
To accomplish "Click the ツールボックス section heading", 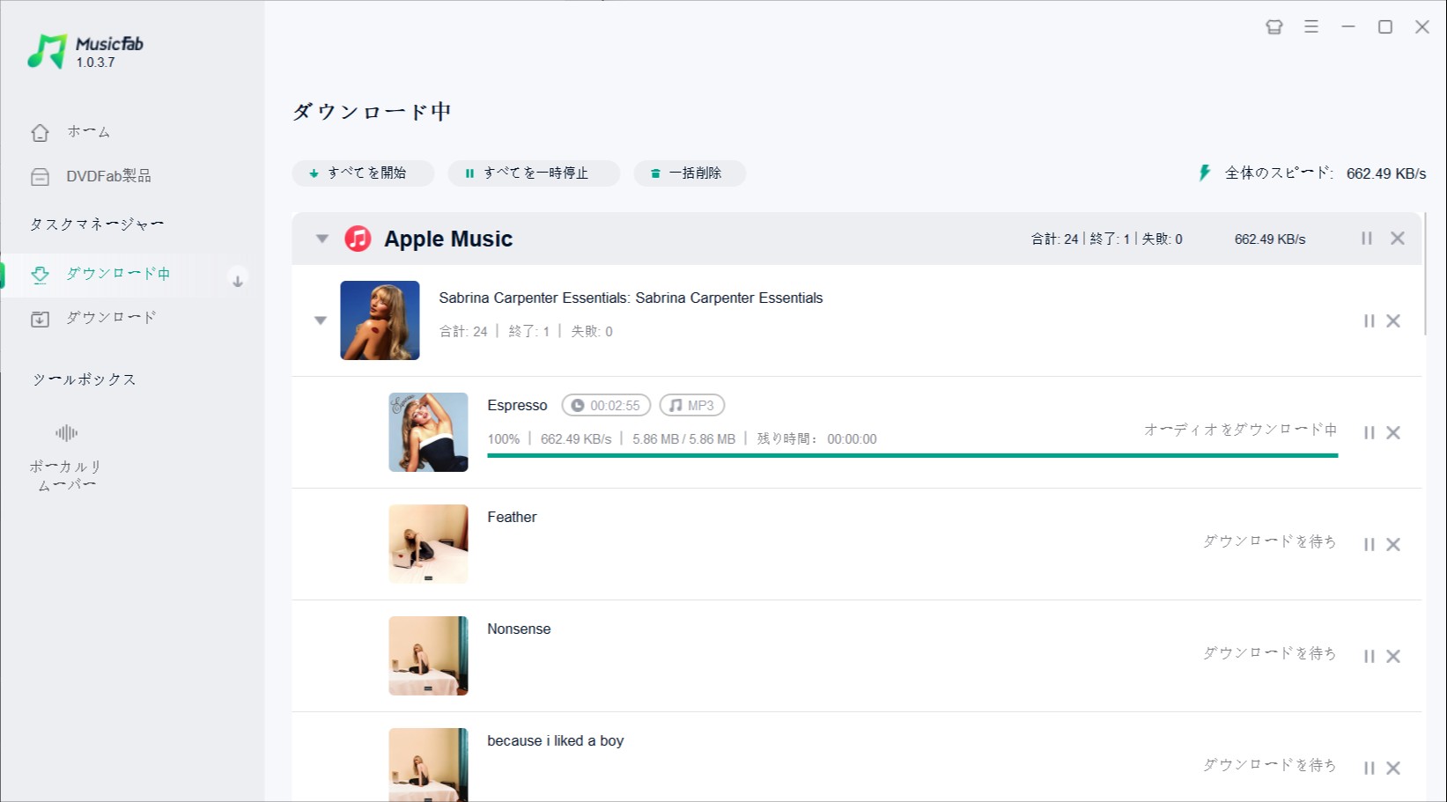I will pyautogui.click(x=85, y=379).
